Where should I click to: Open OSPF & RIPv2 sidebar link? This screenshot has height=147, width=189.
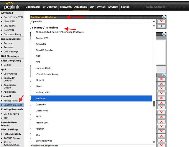(x=11, y=114)
